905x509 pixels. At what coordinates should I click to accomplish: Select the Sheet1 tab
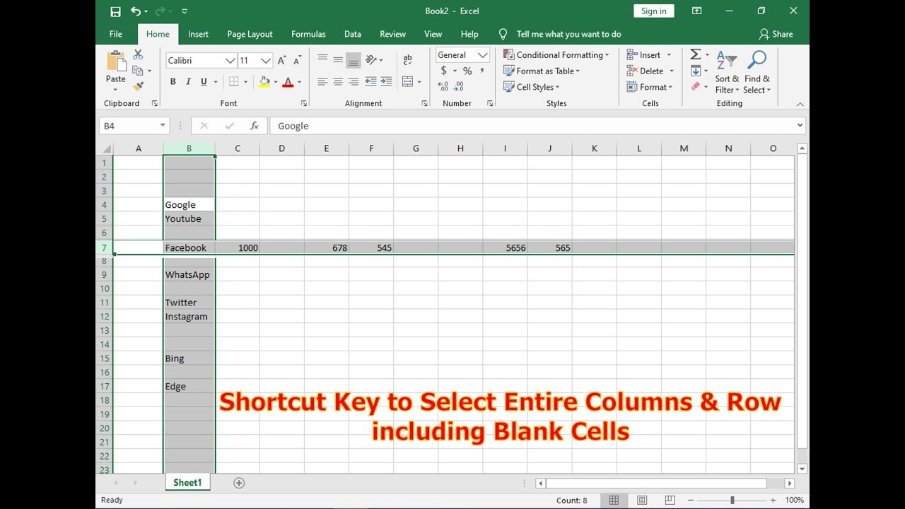(x=187, y=483)
